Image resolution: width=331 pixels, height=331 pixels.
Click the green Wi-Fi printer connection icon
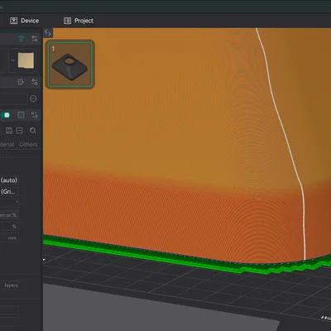[x=22, y=39]
